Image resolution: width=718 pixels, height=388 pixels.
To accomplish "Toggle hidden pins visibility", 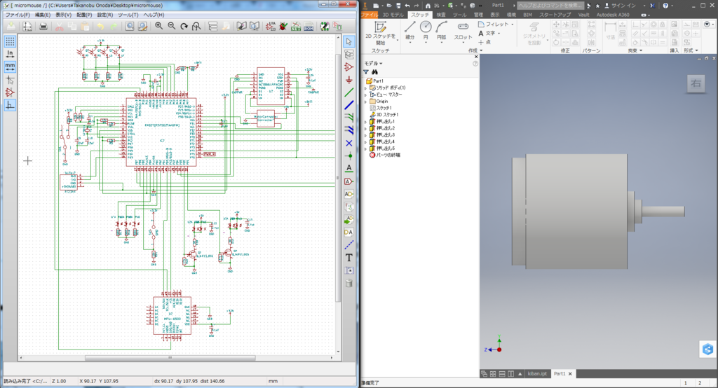I will click(10, 92).
